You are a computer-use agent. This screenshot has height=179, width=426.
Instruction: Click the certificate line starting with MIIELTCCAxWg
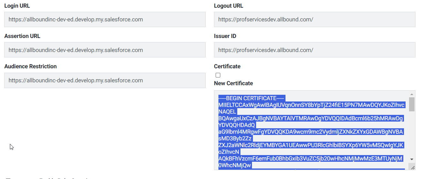point(312,105)
